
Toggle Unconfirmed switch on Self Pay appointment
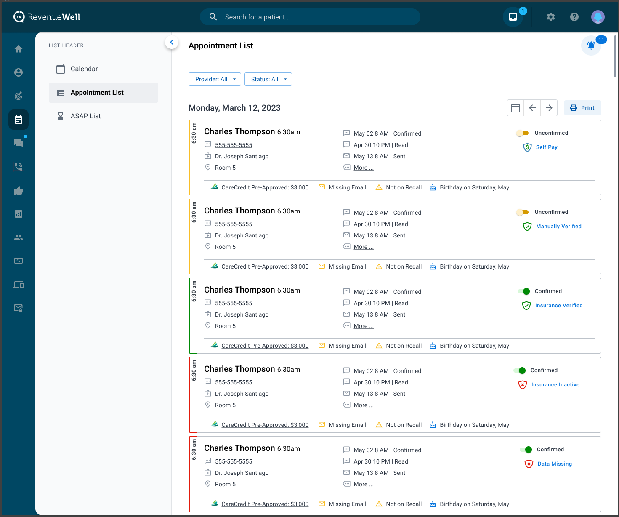pyautogui.click(x=522, y=133)
